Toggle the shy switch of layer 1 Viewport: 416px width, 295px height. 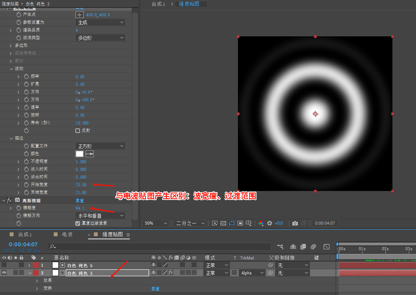point(153,265)
